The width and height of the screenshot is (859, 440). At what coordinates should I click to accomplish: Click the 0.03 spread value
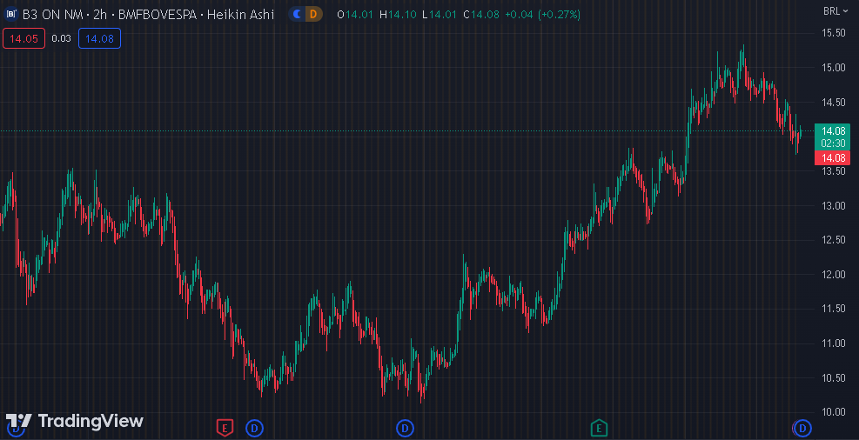pos(61,38)
